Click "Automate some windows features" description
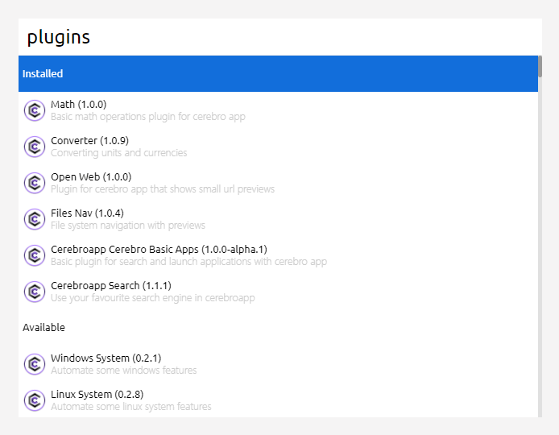This screenshot has width=559, height=435. [x=124, y=371]
